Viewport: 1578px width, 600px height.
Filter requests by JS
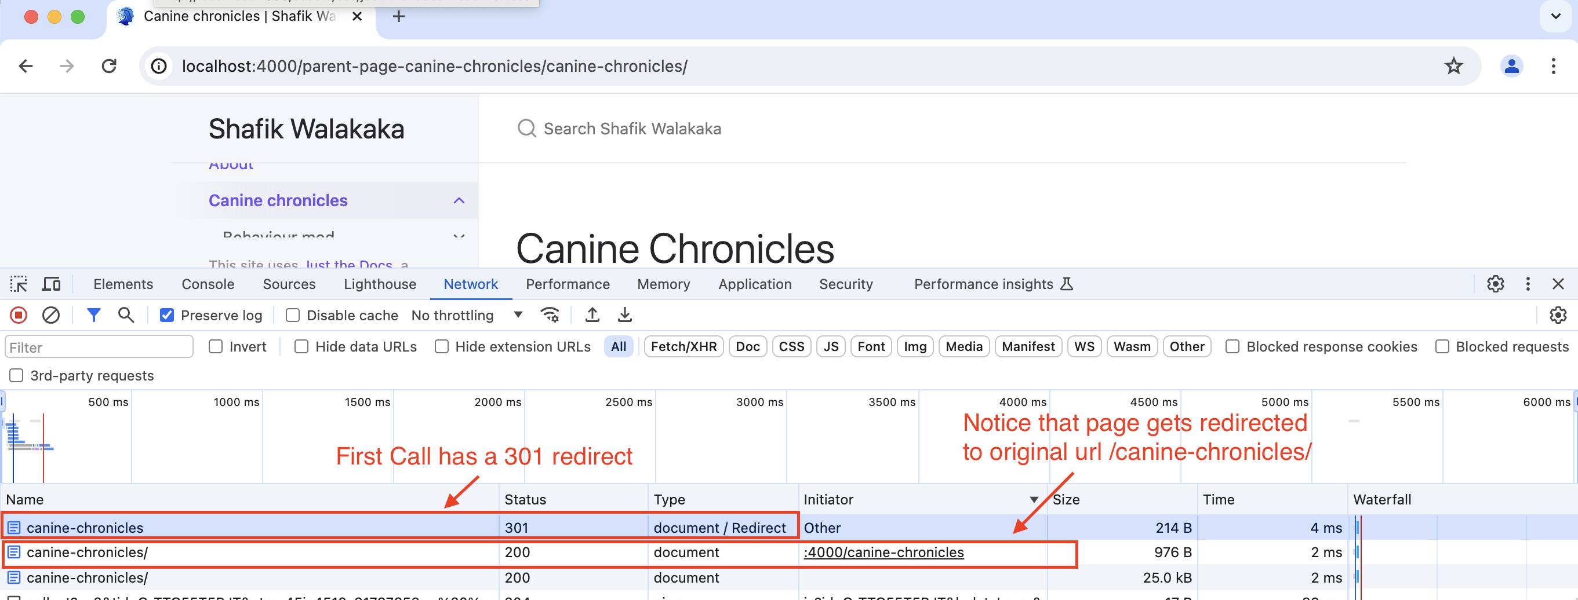tap(831, 346)
